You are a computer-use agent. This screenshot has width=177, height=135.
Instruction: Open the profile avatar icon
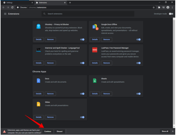pos(168,8)
